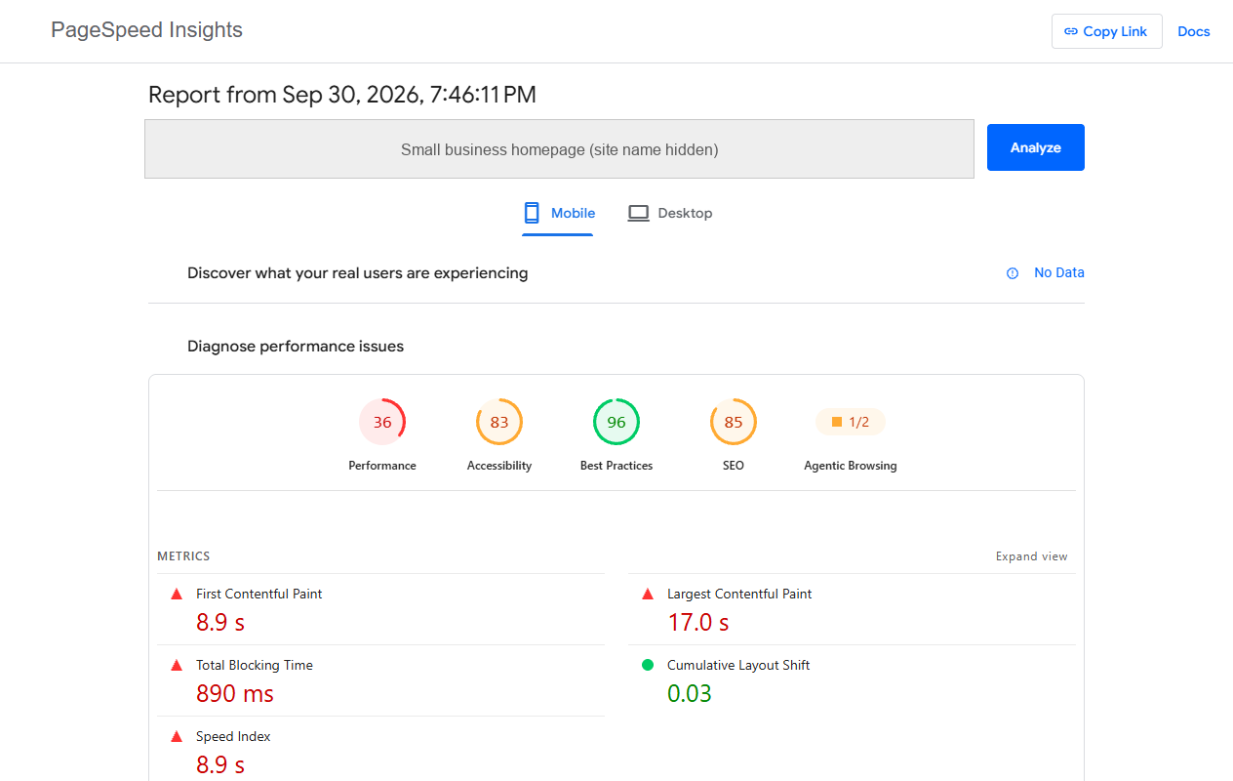
Task: Click the URL input field
Action: point(559,149)
